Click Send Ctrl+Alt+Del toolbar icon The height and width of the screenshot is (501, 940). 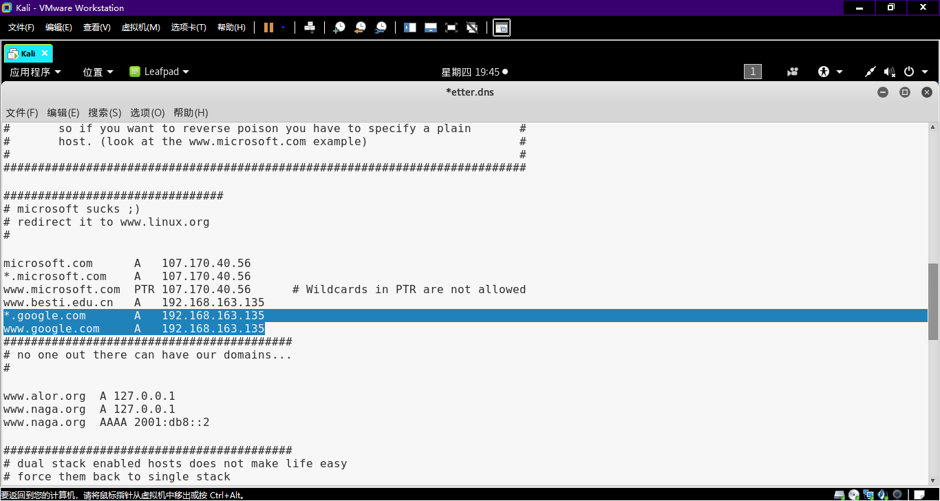click(310, 28)
